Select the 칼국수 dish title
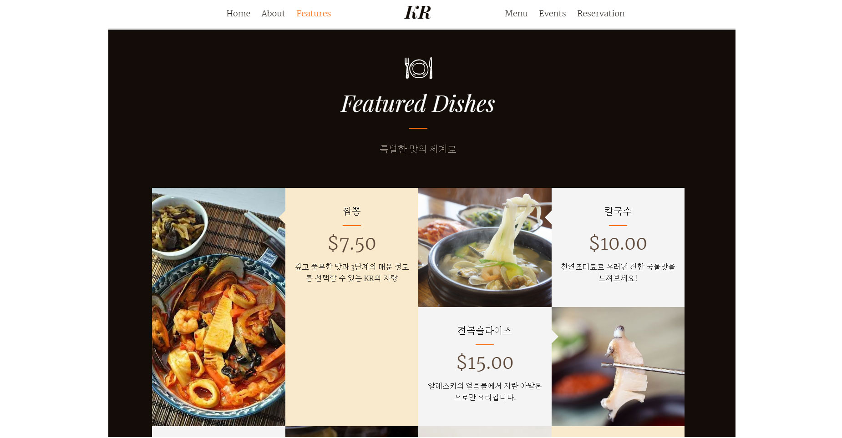 pos(618,211)
